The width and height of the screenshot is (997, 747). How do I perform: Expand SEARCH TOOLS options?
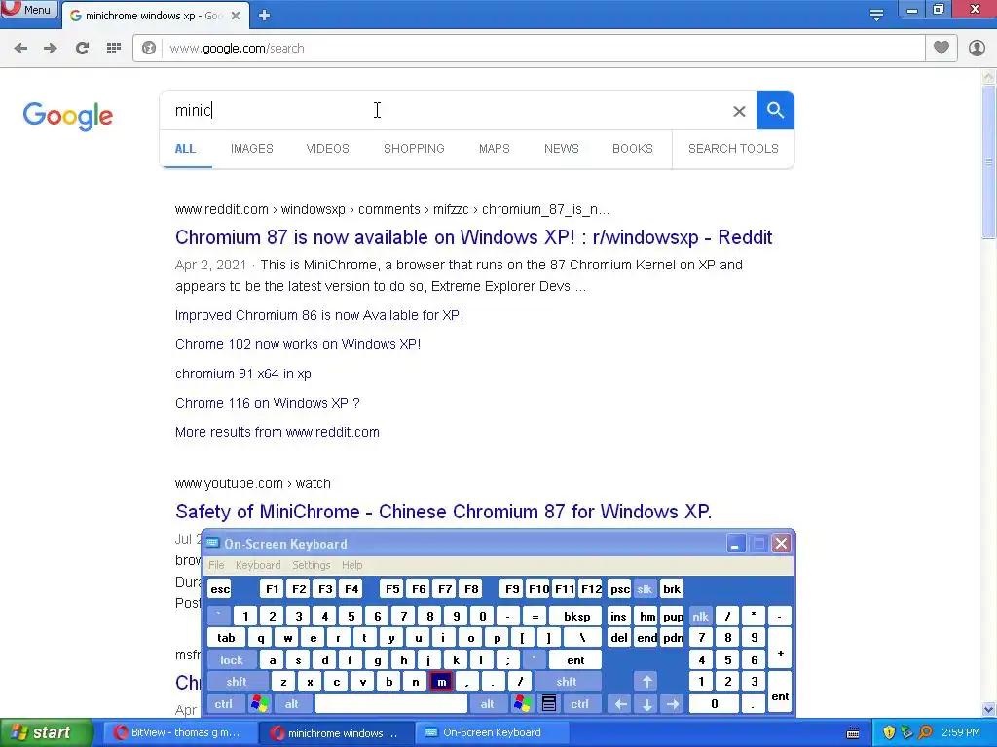[733, 149]
